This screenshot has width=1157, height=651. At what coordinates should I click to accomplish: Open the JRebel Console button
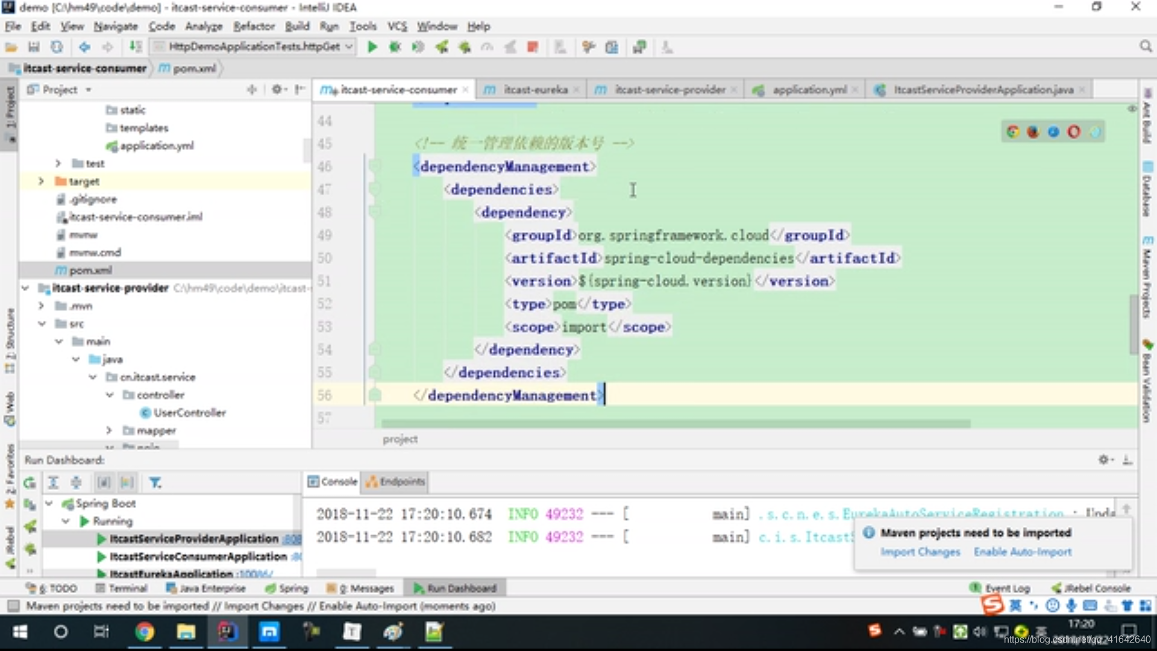(1091, 588)
